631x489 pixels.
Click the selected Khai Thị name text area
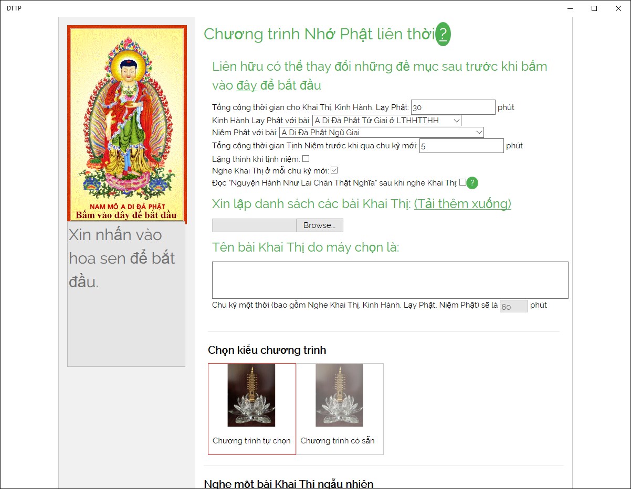(x=390, y=280)
